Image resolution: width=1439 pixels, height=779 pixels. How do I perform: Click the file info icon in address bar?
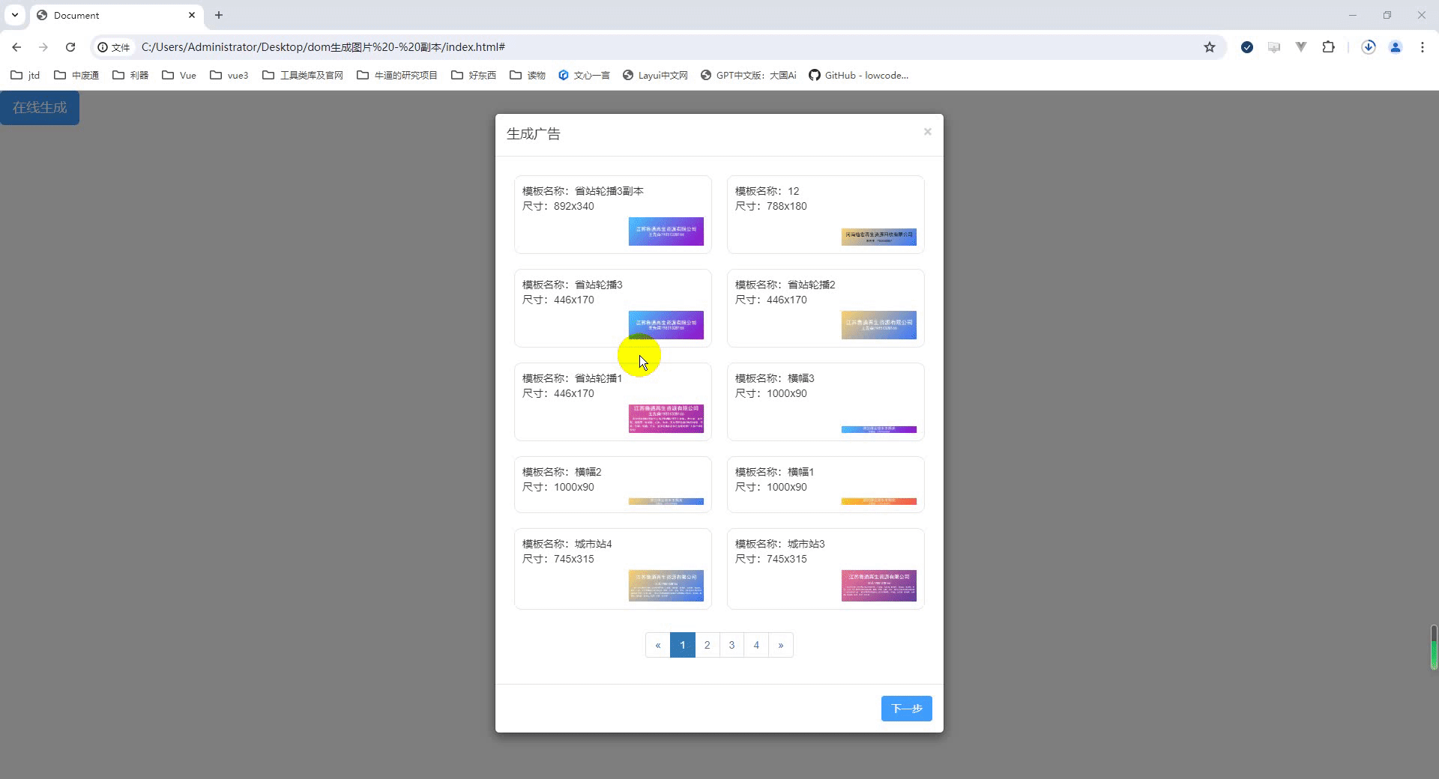[114, 47]
